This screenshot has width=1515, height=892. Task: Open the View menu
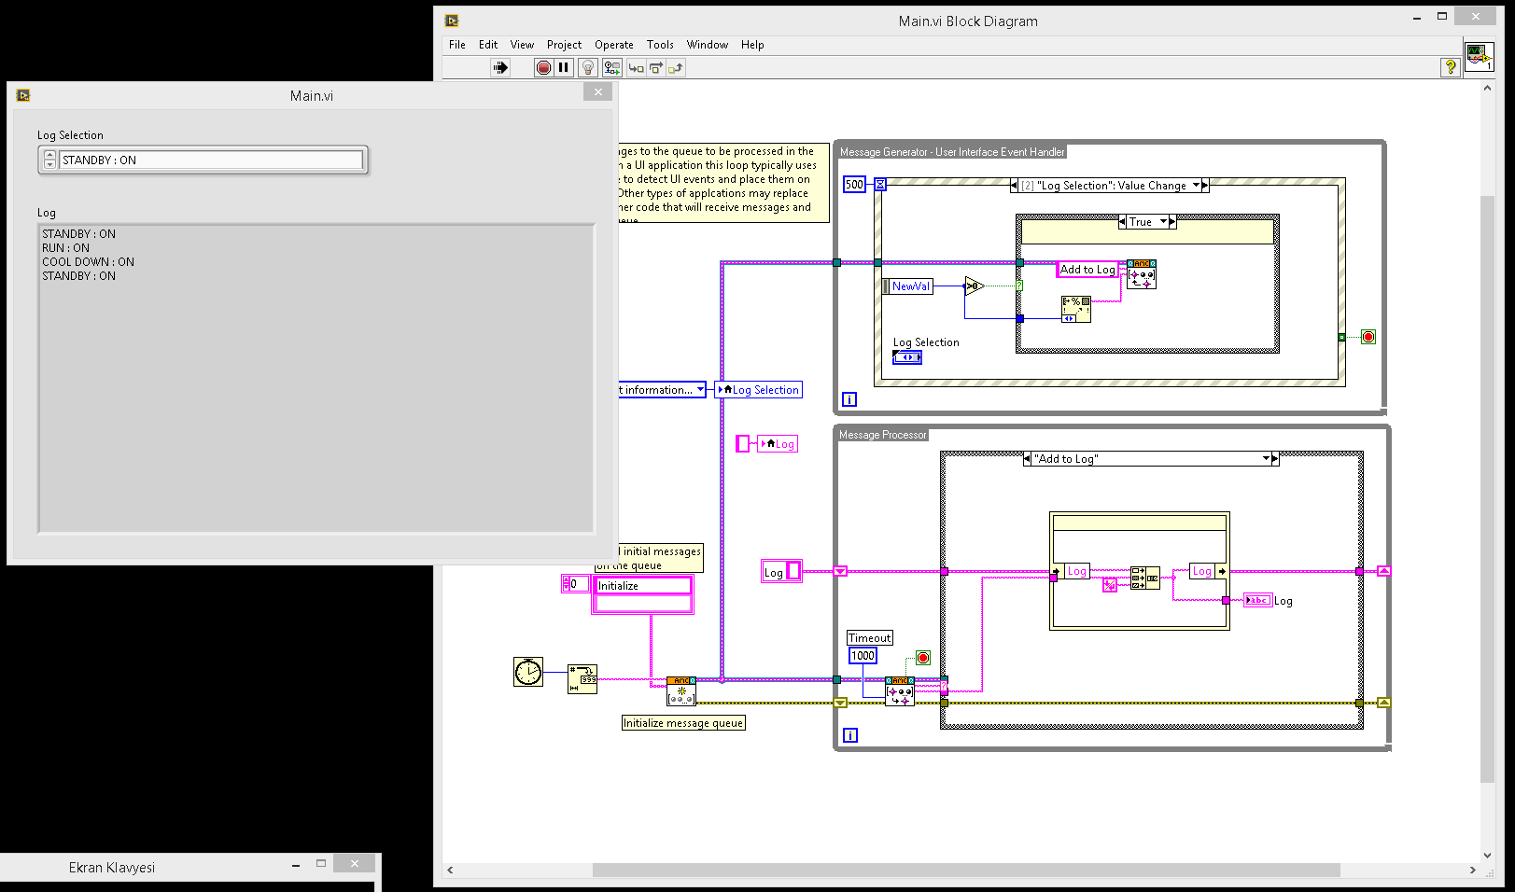tap(522, 45)
